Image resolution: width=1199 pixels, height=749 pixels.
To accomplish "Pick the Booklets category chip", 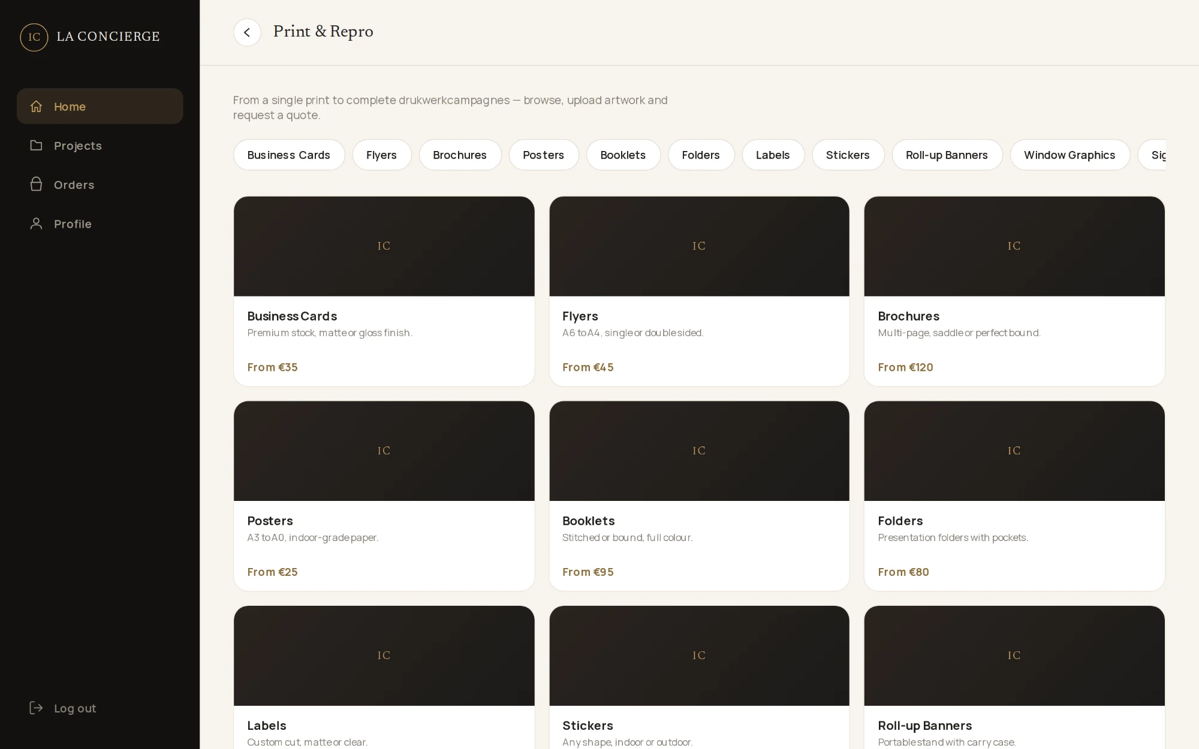I will 623,155.
